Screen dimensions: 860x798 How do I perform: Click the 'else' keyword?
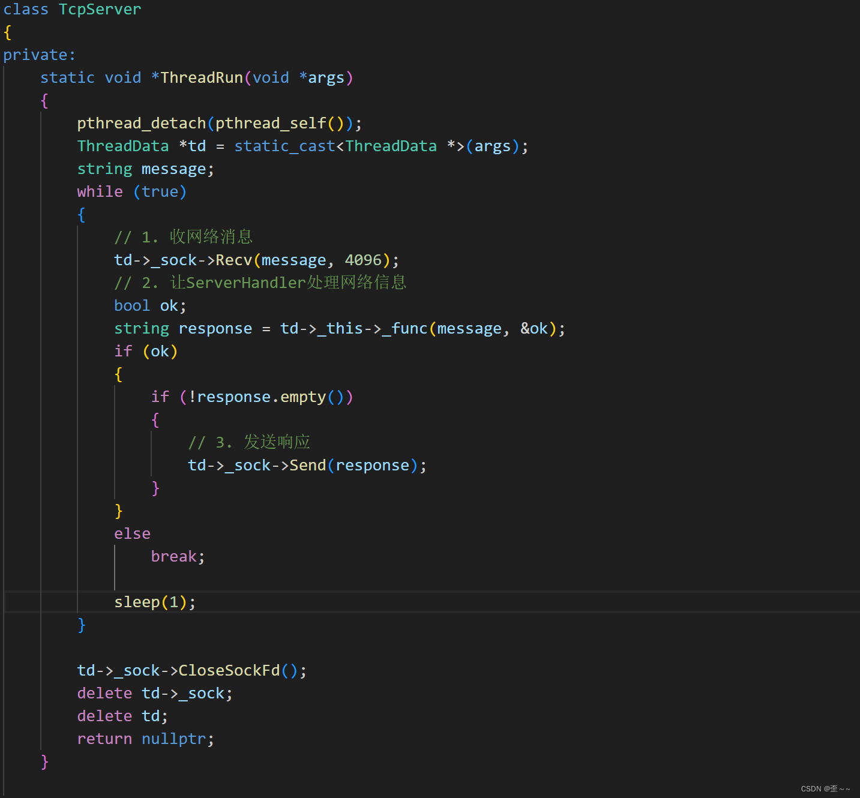[133, 534]
